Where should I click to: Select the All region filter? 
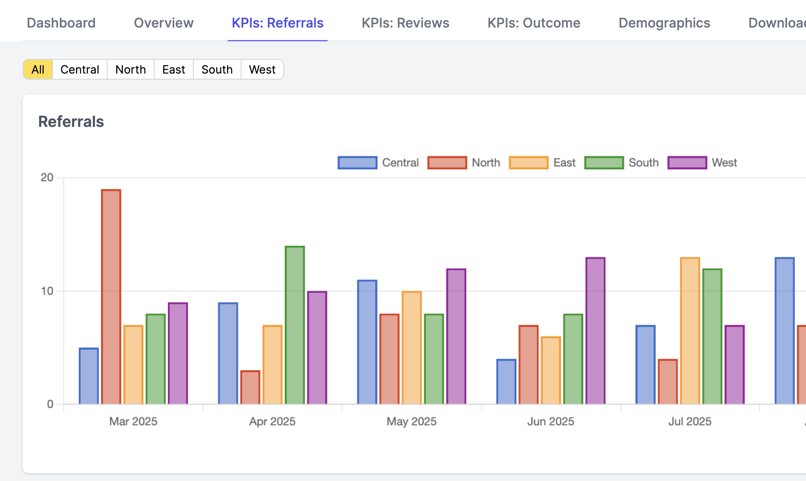[38, 69]
